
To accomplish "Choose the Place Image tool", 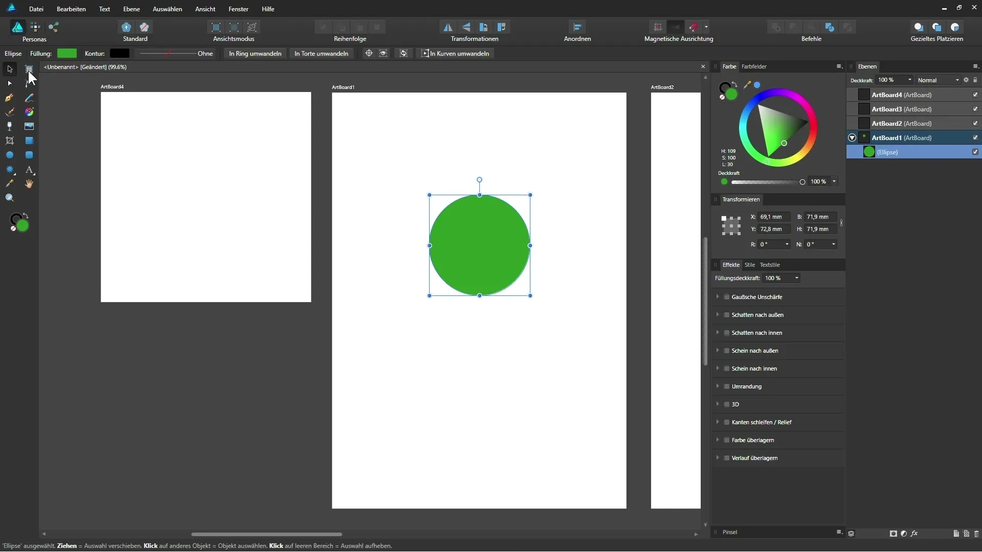I will tap(29, 126).
